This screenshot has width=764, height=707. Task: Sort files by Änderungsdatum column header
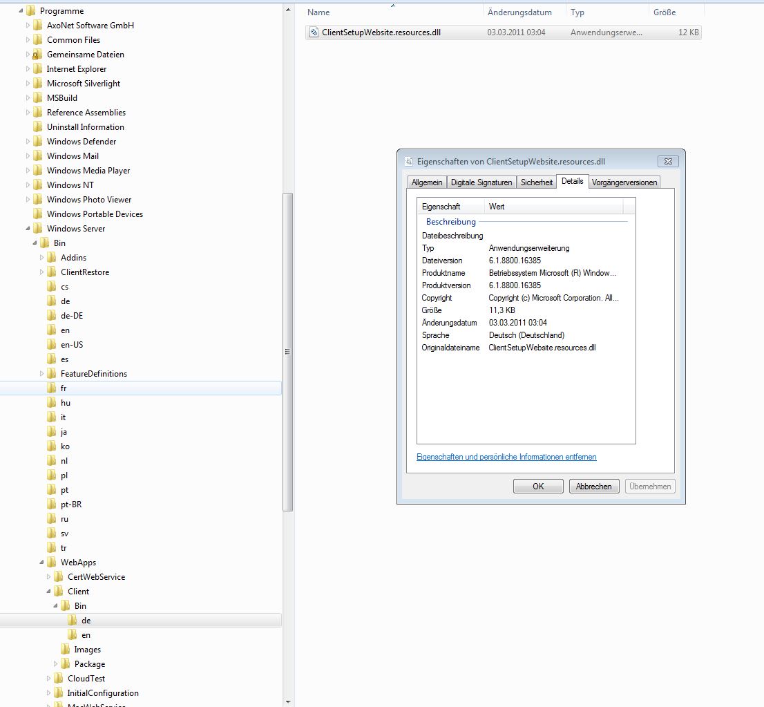click(519, 12)
